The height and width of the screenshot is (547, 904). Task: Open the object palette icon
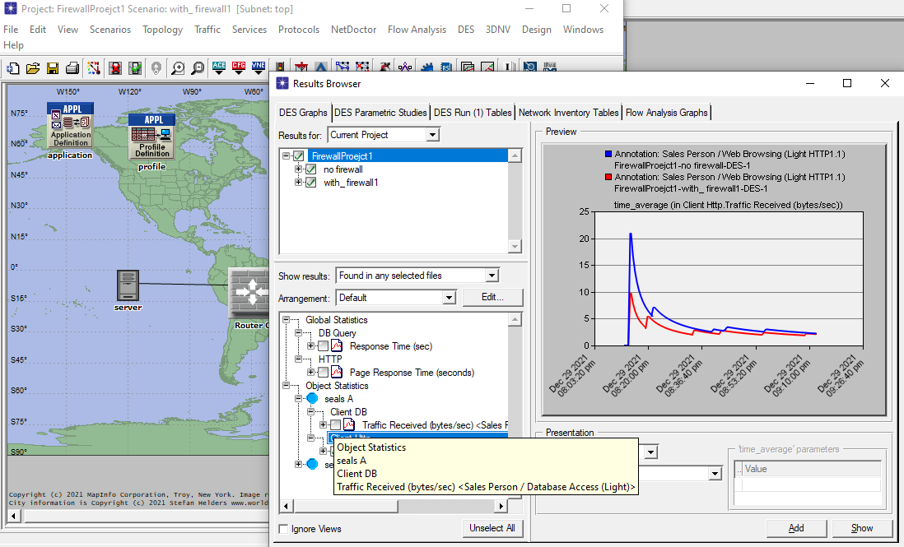[x=93, y=68]
